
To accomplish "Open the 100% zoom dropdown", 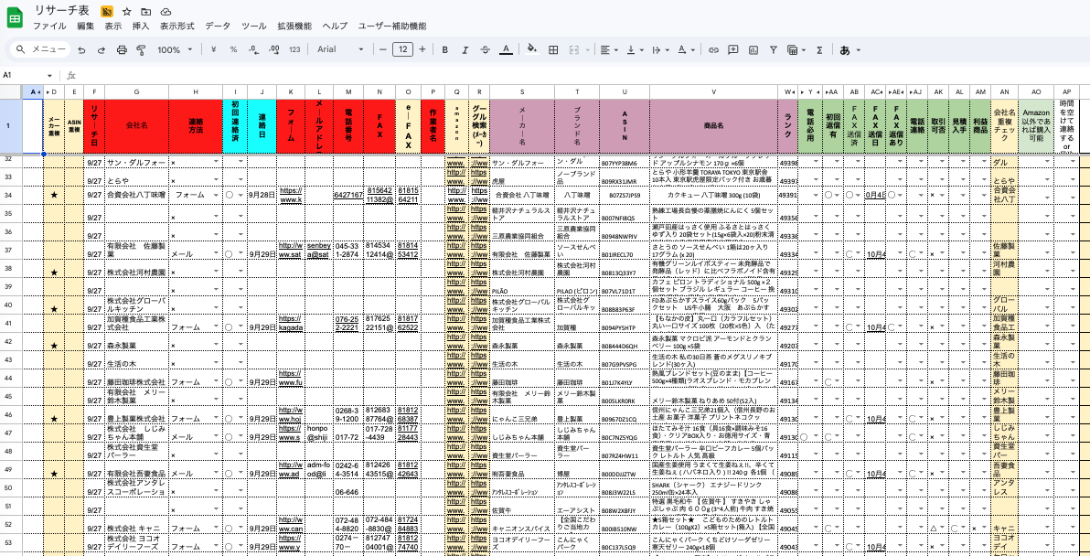I will 175,50.
